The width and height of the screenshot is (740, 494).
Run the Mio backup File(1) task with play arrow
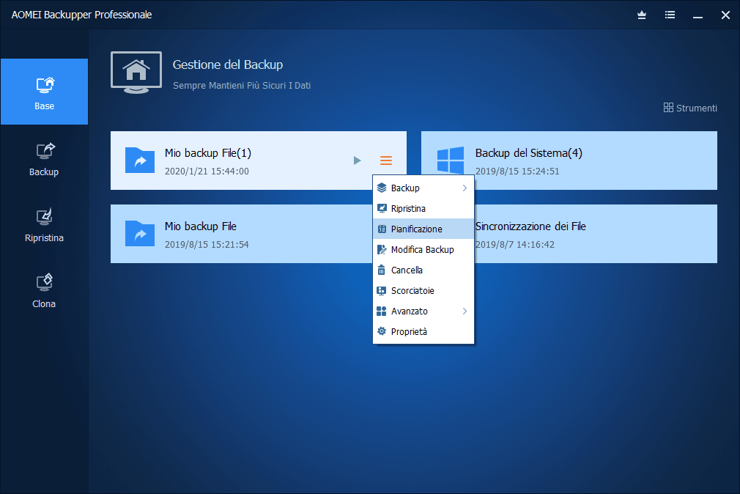click(x=358, y=161)
